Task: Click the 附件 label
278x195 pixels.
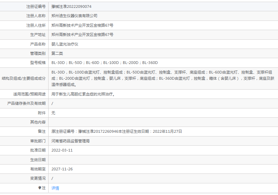Action: 42,113
